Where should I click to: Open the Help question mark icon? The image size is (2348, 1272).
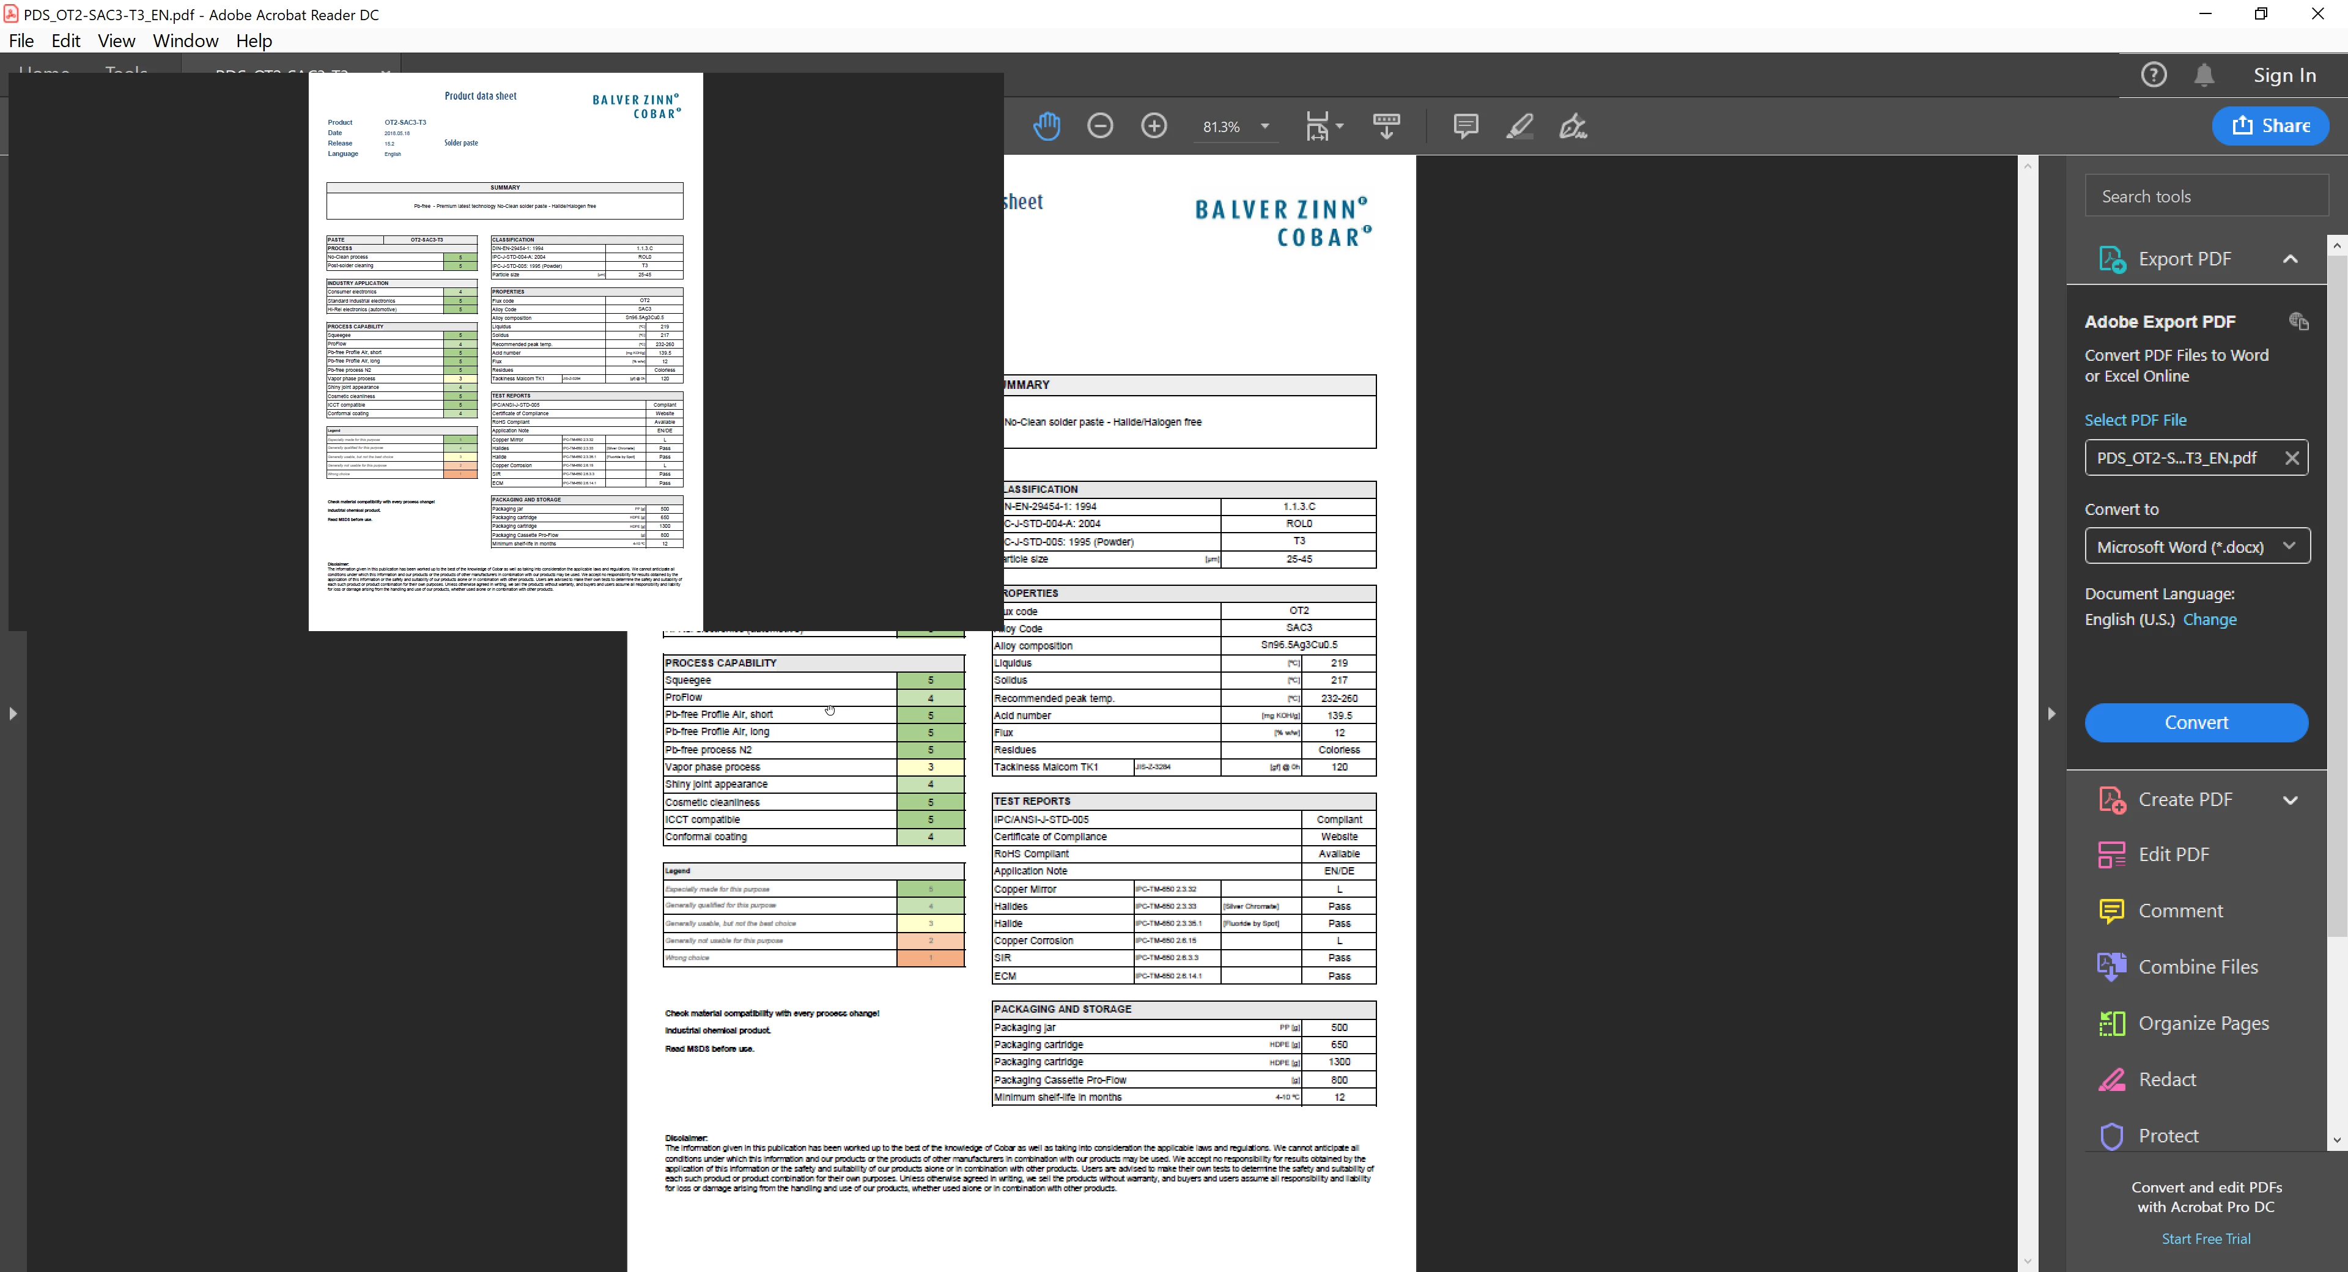(x=2154, y=75)
